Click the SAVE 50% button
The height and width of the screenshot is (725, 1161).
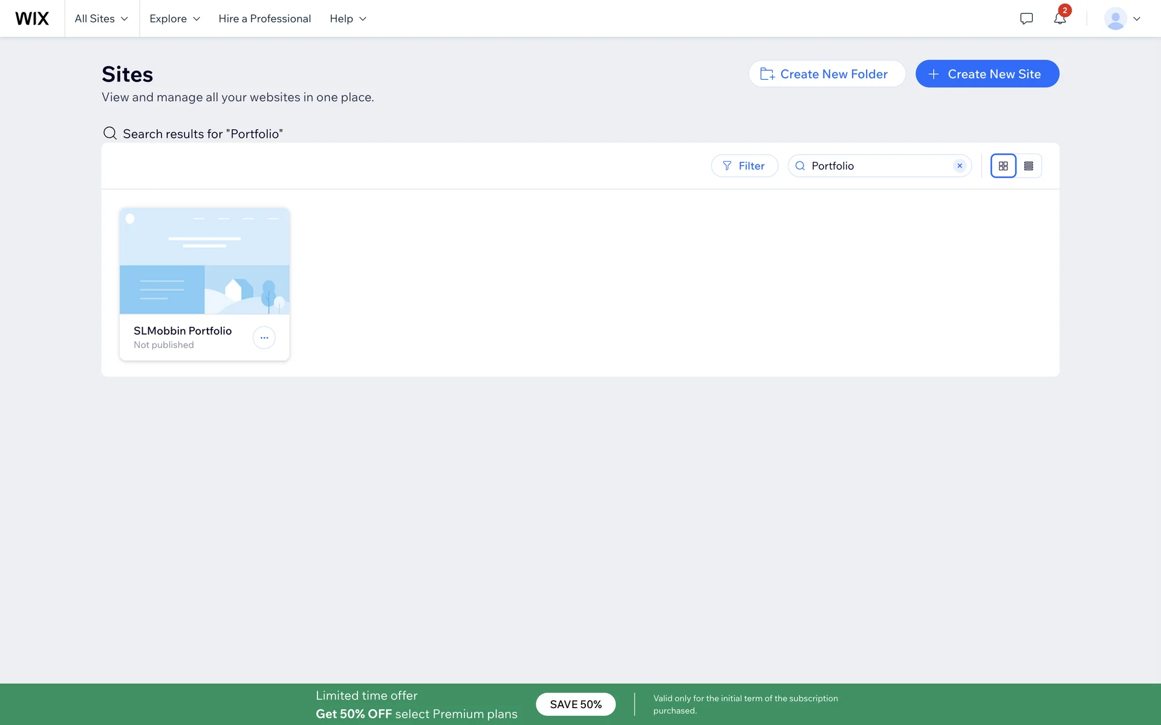(x=575, y=704)
